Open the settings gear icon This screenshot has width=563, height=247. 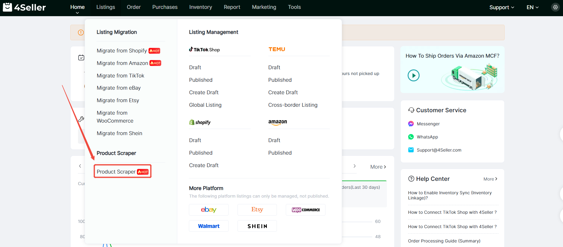pos(555,7)
